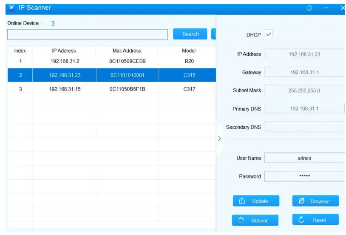Viewport: 346px width, 235px height.
Task: Click the upload icon on Update button
Action: click(242, 201)
